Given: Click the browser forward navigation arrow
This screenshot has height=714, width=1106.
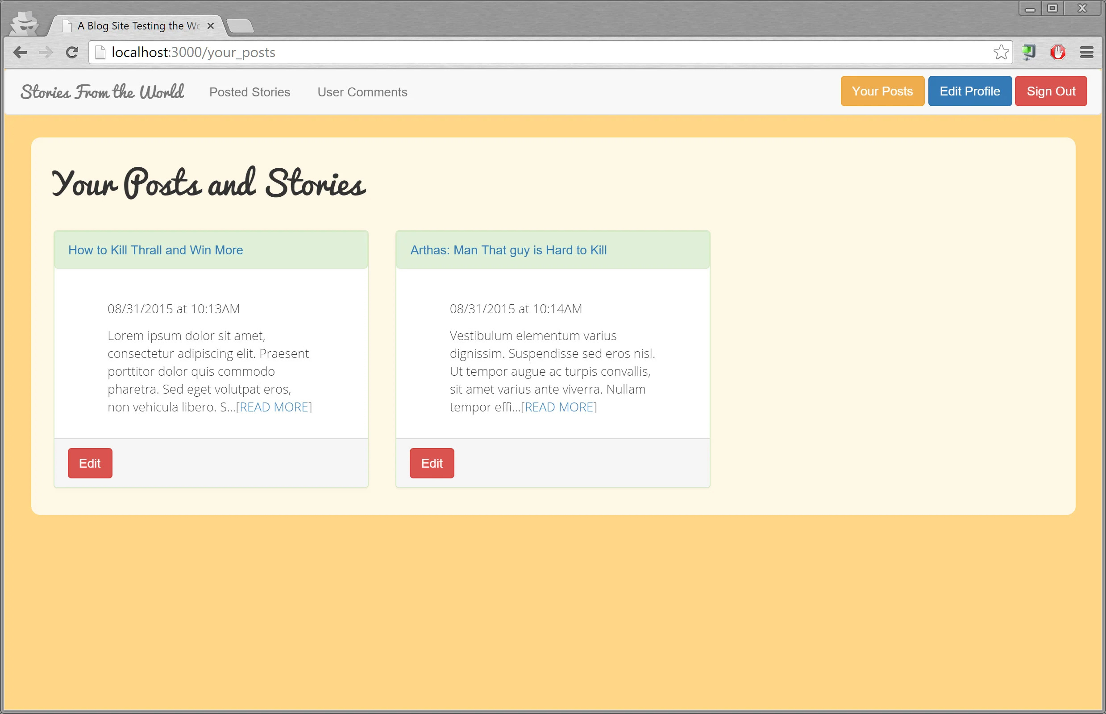Looking at the screenshot, I should [46, 52].
